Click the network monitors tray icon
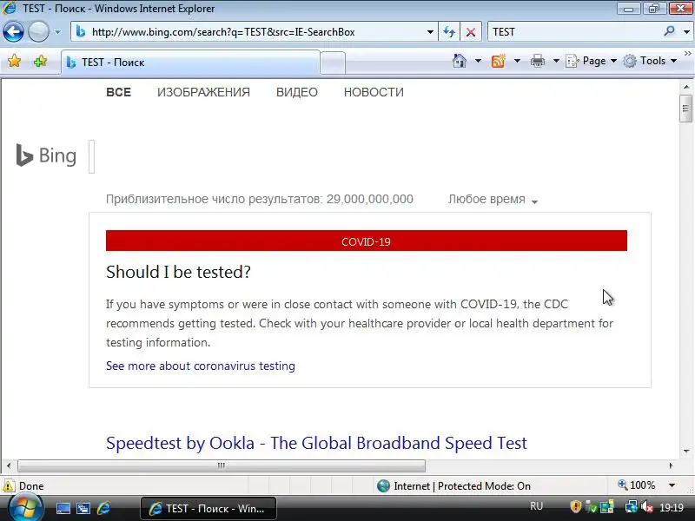The image size is (695, 521). pyautogui.click(x=631, y=506)
